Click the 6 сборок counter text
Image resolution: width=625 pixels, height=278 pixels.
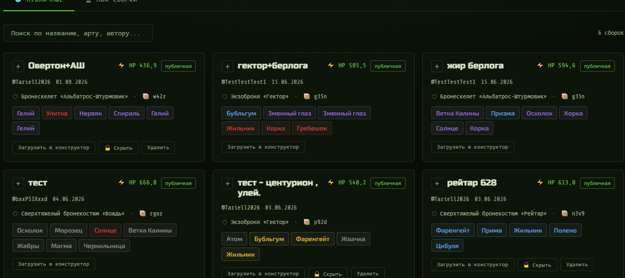point(611,33)
